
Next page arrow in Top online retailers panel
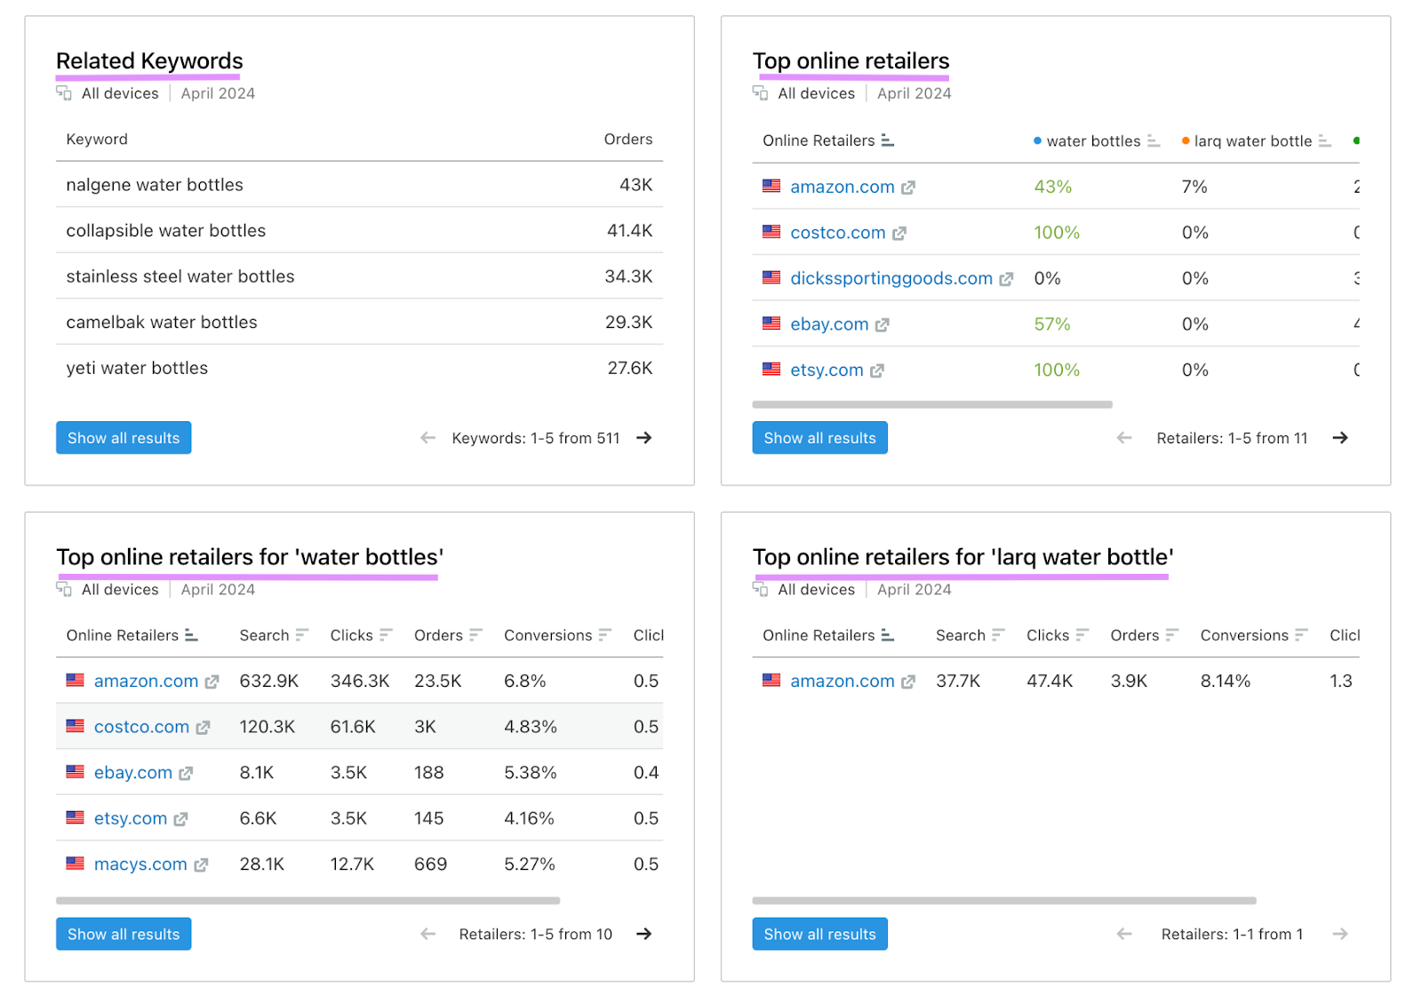coord(1340,438)
